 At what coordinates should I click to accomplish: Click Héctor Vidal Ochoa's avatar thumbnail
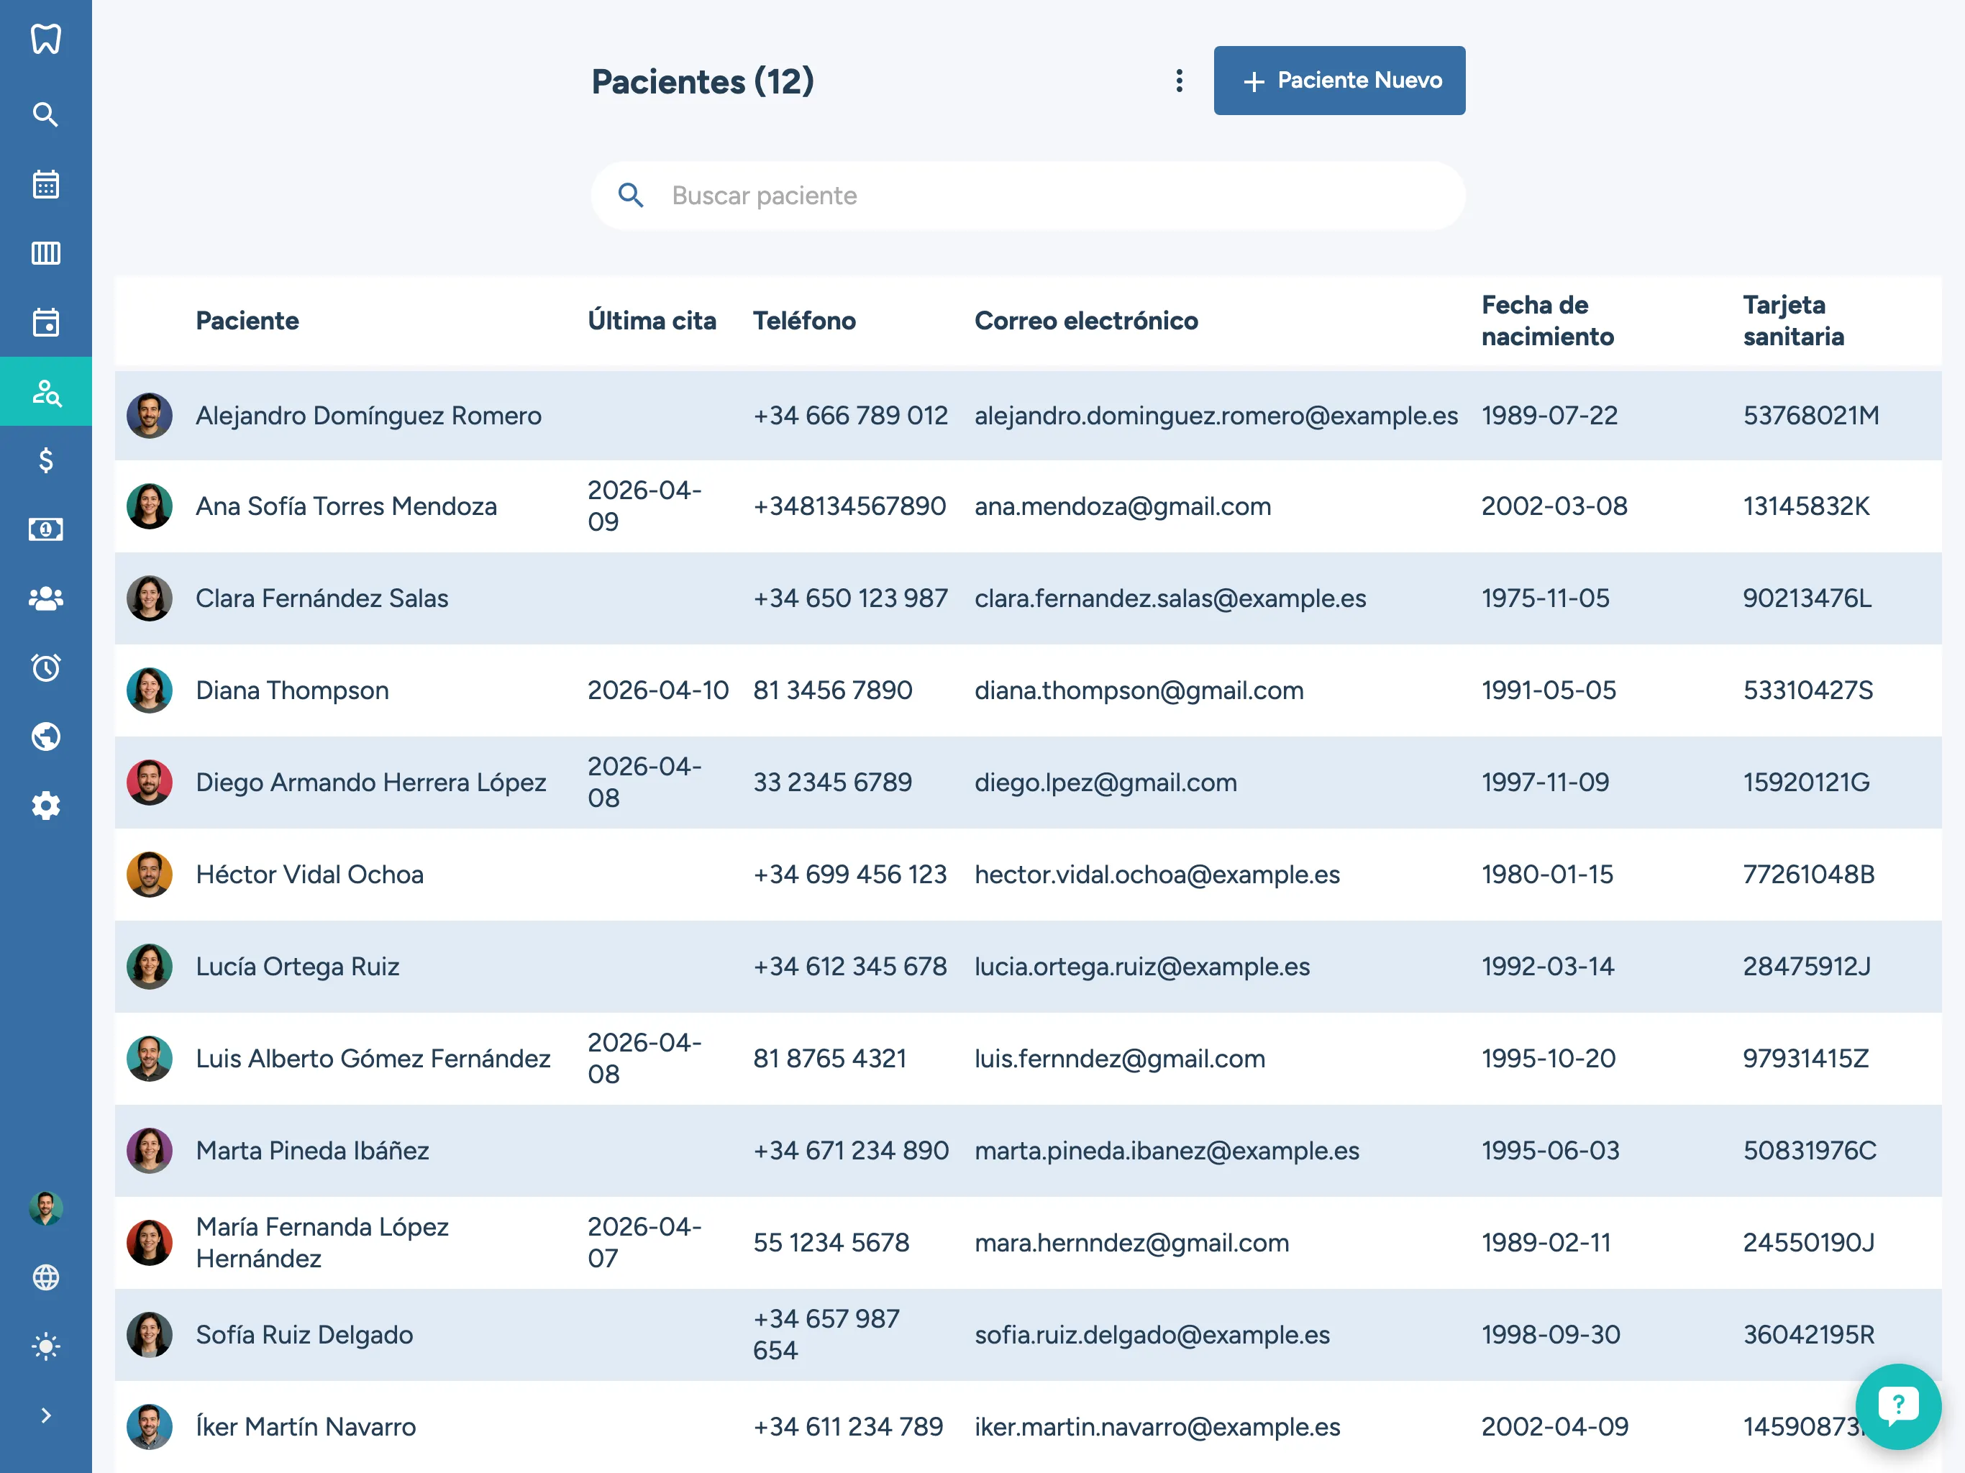pyautogui.click(x=149, y=874)
